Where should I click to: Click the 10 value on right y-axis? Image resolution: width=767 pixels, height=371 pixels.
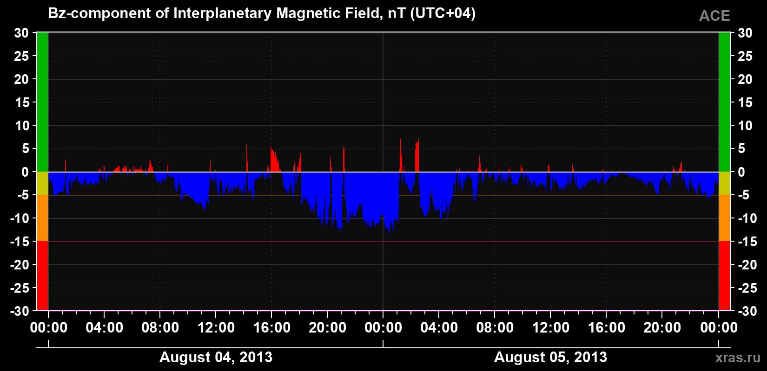pyautogui.click(x=745, y=126)
